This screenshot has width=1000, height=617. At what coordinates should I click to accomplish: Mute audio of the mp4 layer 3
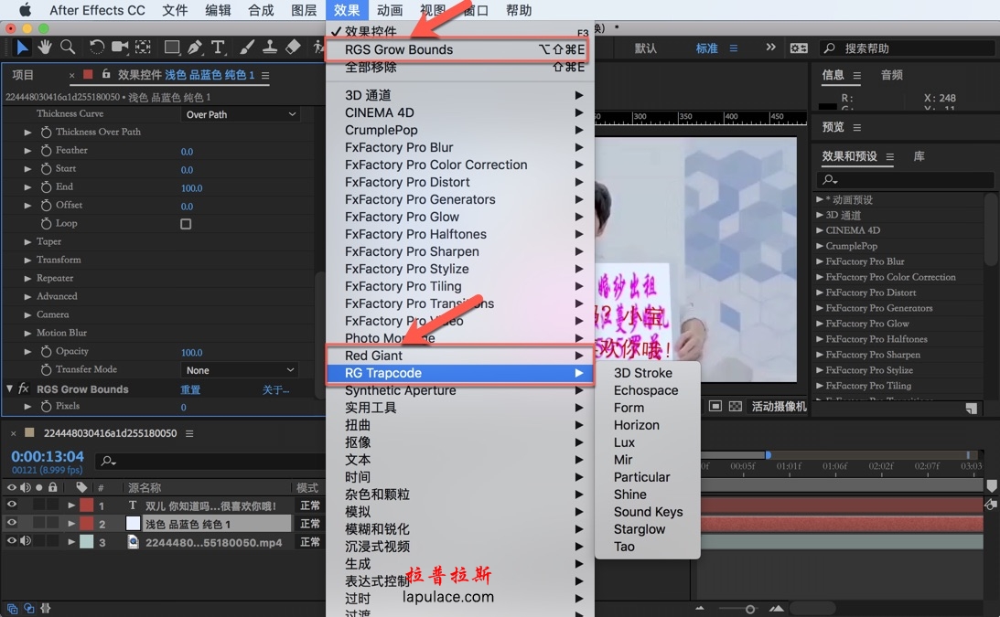(x=26, y=541)
